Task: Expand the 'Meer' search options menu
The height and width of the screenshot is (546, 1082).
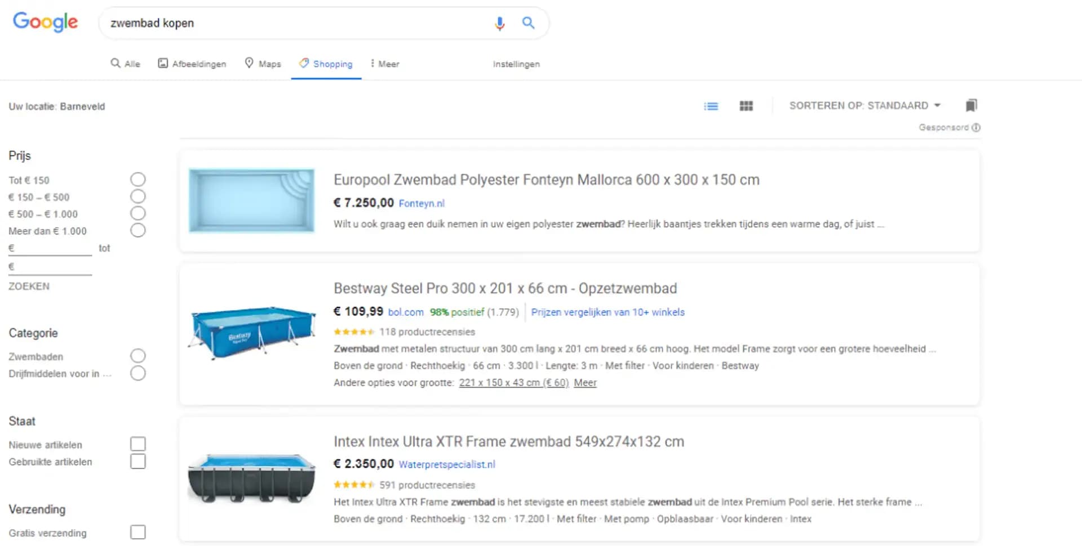Action: (385, 64)
